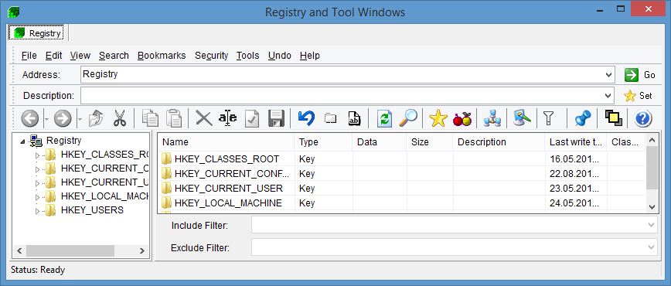
Task: Open the Undo menu
Action: [x=279, y=56]
